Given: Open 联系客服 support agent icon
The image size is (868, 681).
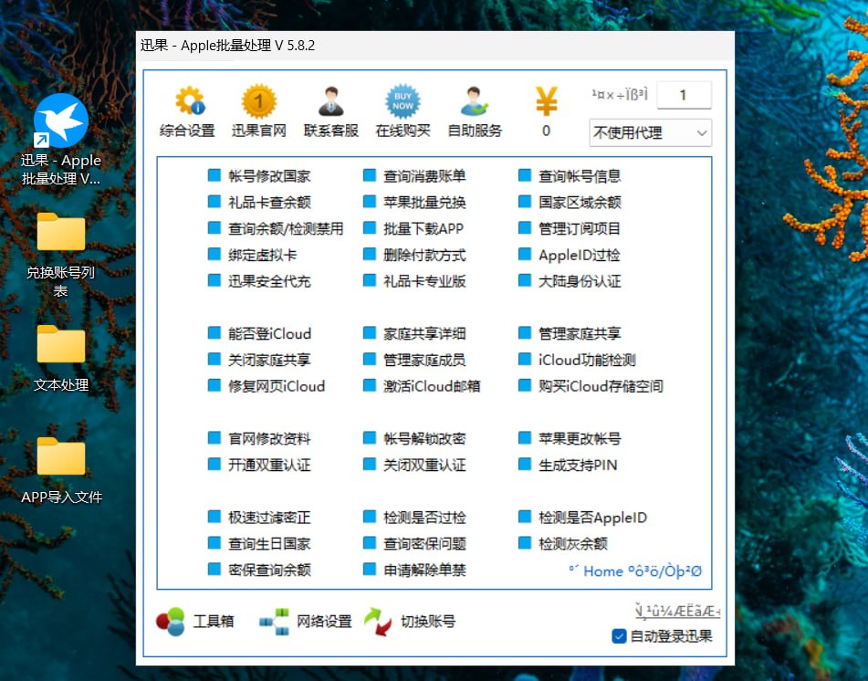Looking at the screenshot, I should tap(331, 101).
